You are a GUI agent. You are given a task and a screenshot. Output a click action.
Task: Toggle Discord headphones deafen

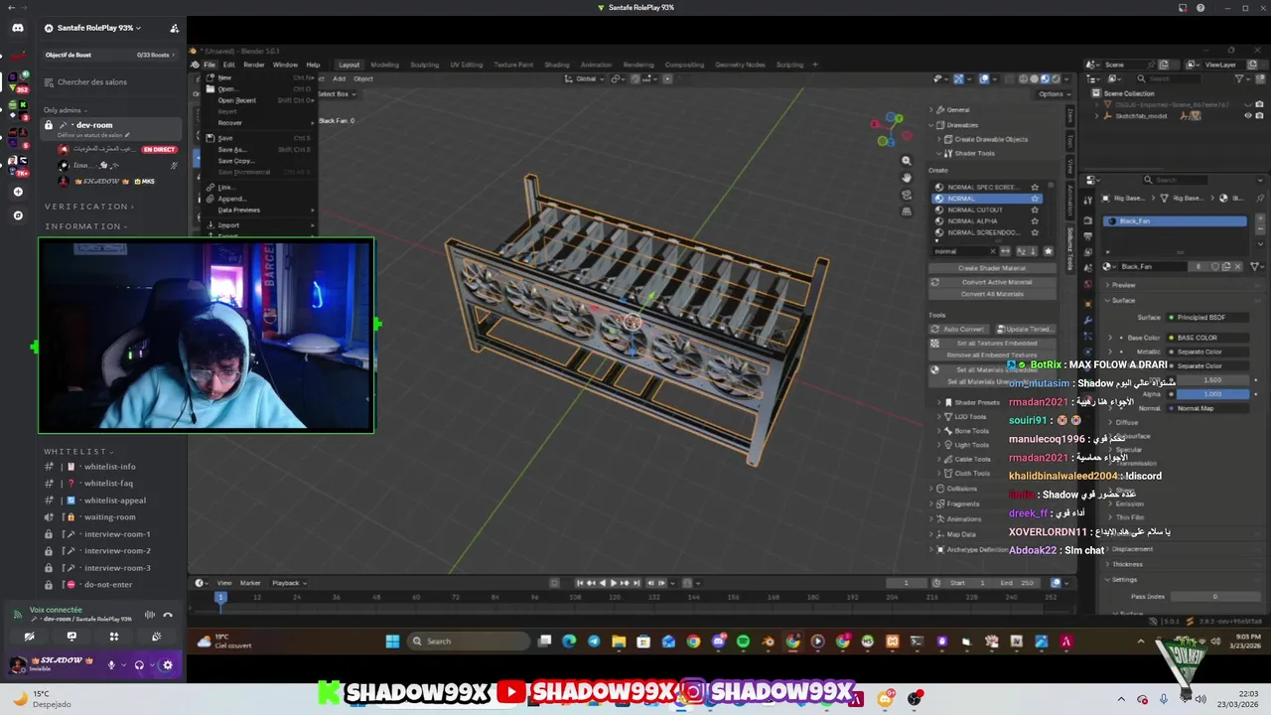point(139,665)
